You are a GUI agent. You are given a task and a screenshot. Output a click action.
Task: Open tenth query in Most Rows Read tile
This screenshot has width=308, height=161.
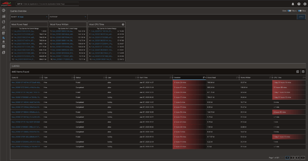tap(24, 59)
